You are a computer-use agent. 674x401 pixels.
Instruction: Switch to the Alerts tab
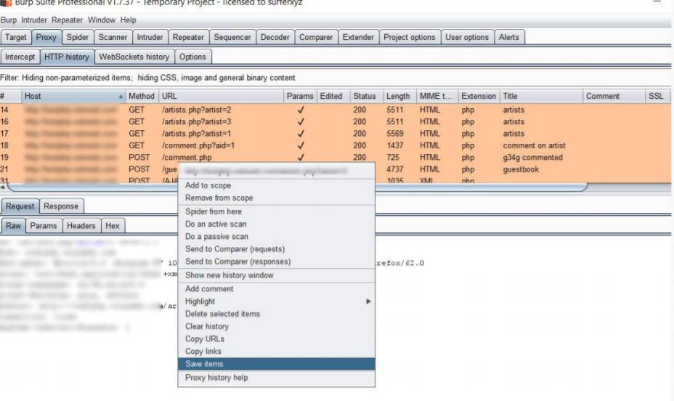(509, 37)
